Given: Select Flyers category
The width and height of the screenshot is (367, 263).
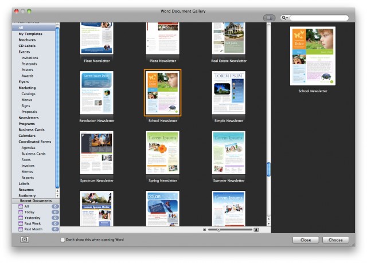Looking at the screenshot, I should tap(24, 82).
